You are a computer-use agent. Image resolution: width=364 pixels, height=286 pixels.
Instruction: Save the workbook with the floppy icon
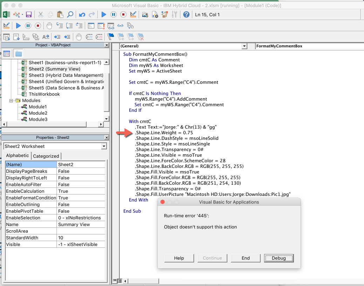pyautogui.click(x=29, y=14)
